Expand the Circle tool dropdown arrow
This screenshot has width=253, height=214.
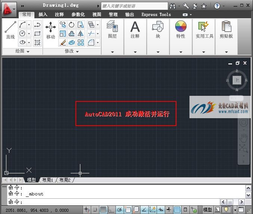tap(29, 34)
